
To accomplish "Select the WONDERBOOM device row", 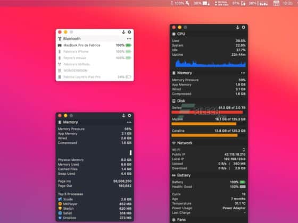I will pos(95,71).
